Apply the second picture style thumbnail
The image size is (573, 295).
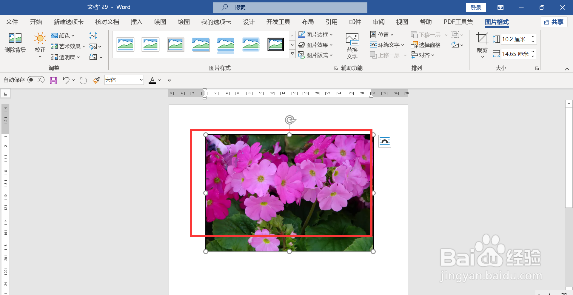click(x=150, y=44)
